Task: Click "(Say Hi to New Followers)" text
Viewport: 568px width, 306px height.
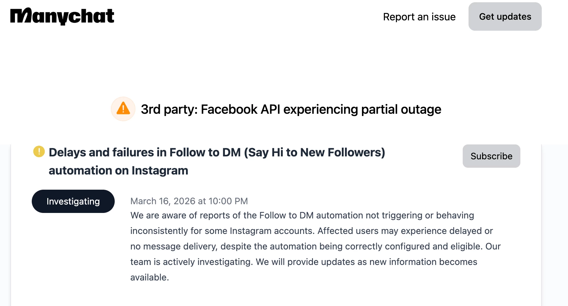Action: pyautogui.click(x=314, y=153)
